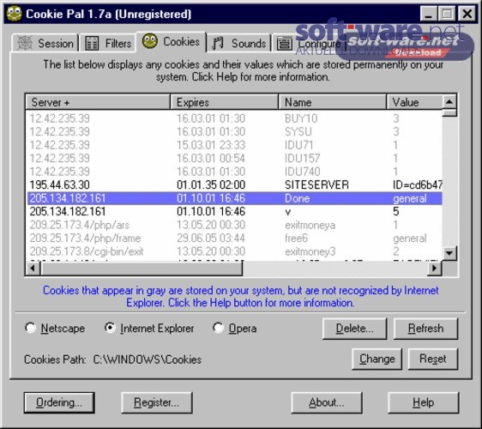Select the free6 cookie row

234,238
